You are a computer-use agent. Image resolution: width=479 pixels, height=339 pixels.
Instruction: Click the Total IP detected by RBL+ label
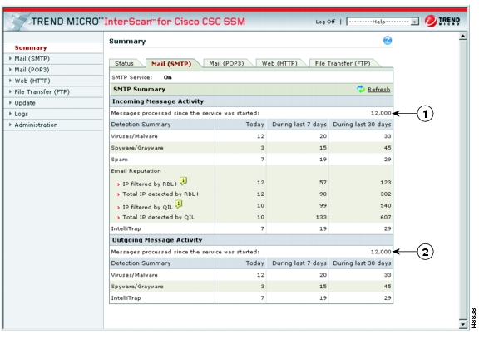(x=161, y=194)
